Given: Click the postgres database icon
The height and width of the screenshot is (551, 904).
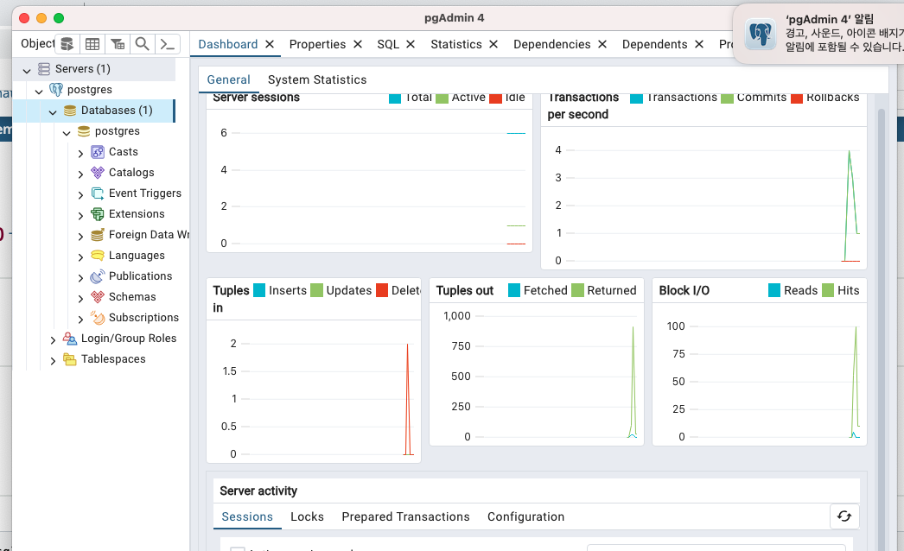Looking at the screenshot, I should pos(84,130).
